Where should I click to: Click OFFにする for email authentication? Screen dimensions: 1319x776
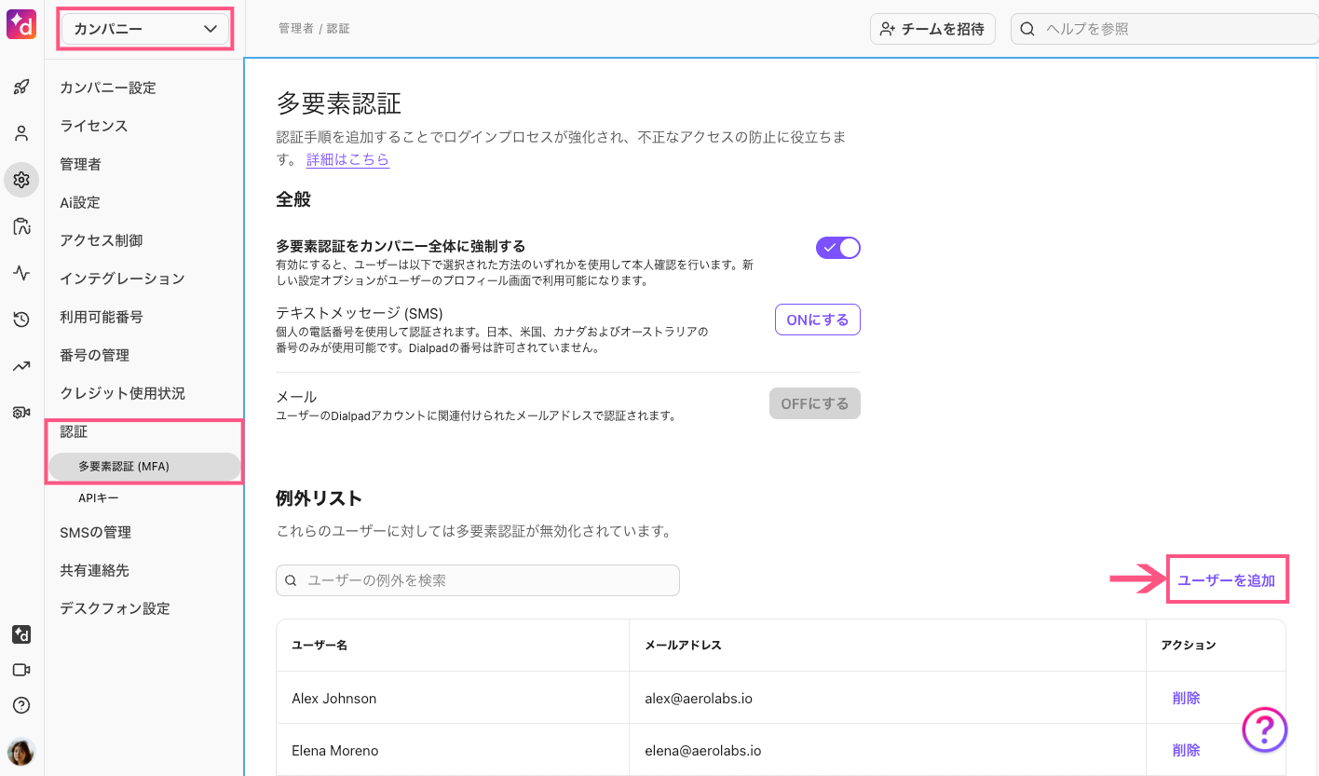point(814,403)
